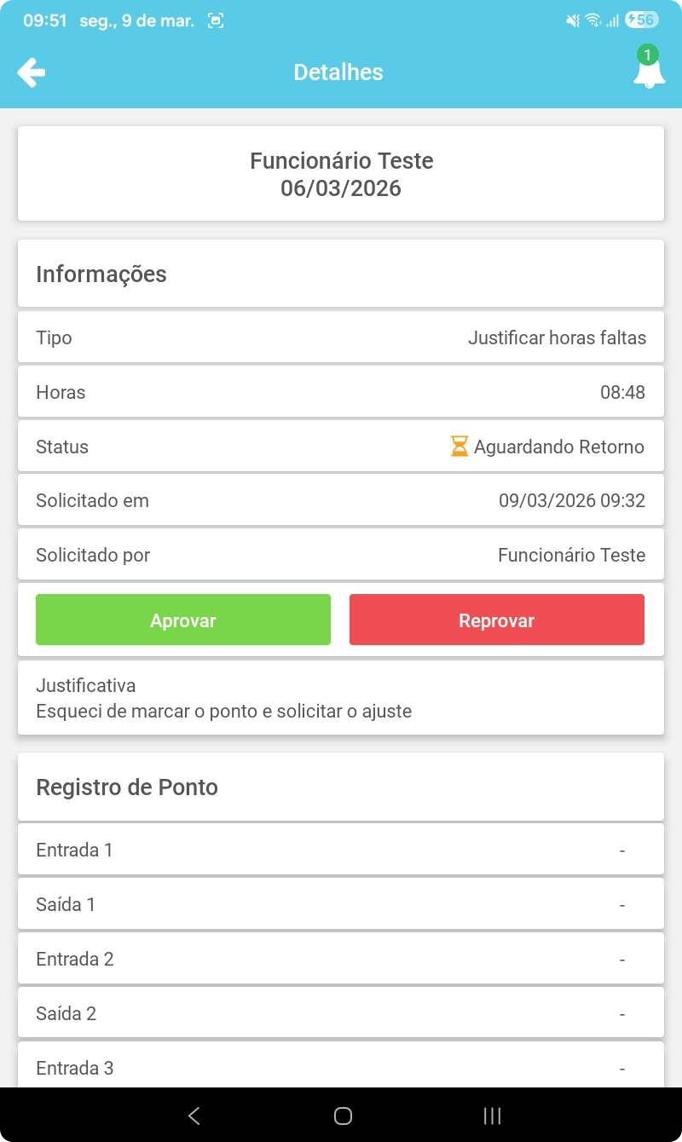The image size is (682, 1142).
Task: Select the Tipo information row
Action: point(341,337)
